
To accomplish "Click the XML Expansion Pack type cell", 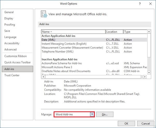I will point(135,67).
